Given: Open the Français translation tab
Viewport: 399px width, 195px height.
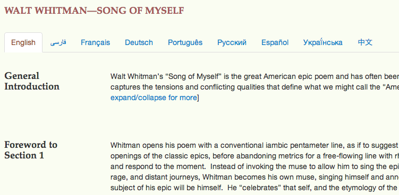Looking at the screenshot, I should tap(96, 42).
